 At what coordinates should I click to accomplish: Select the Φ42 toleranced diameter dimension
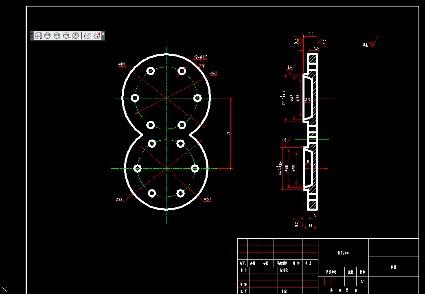[280, 168]
